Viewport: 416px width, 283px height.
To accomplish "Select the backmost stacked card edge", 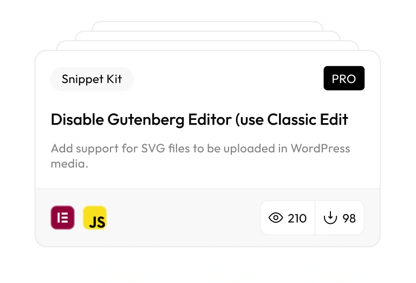I will coord(207,25).
